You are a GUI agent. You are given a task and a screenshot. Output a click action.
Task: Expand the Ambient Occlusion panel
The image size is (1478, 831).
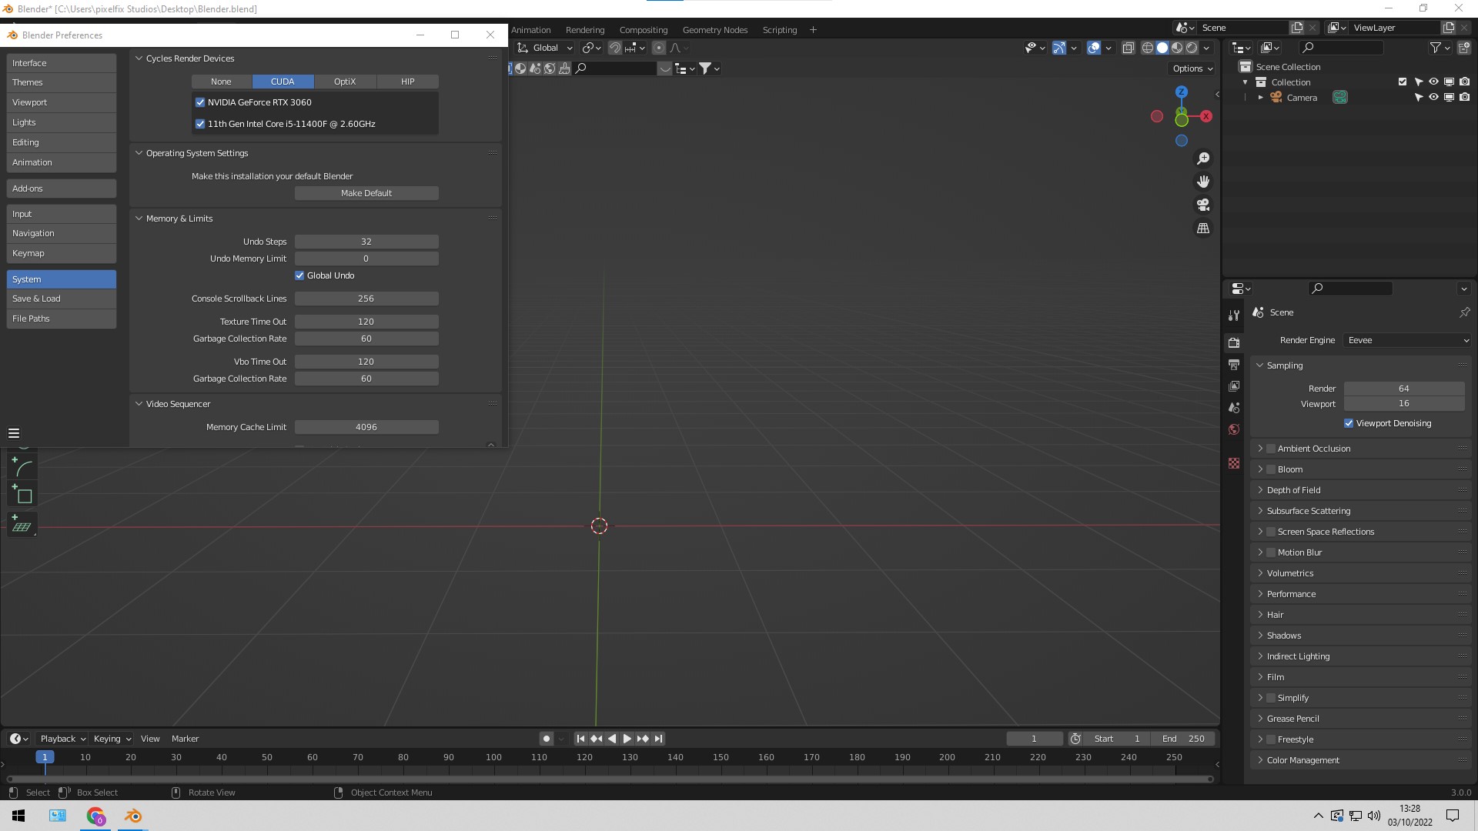coord(1260,449)
